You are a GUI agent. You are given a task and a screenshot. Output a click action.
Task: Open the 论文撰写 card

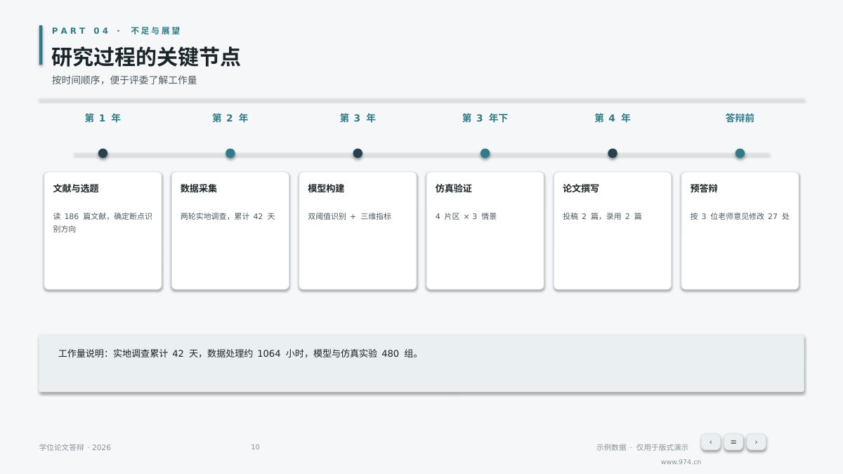[x=613, y=230]
